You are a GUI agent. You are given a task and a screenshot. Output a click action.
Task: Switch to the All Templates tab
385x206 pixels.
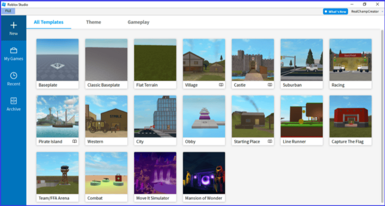(x=49, y=22)
